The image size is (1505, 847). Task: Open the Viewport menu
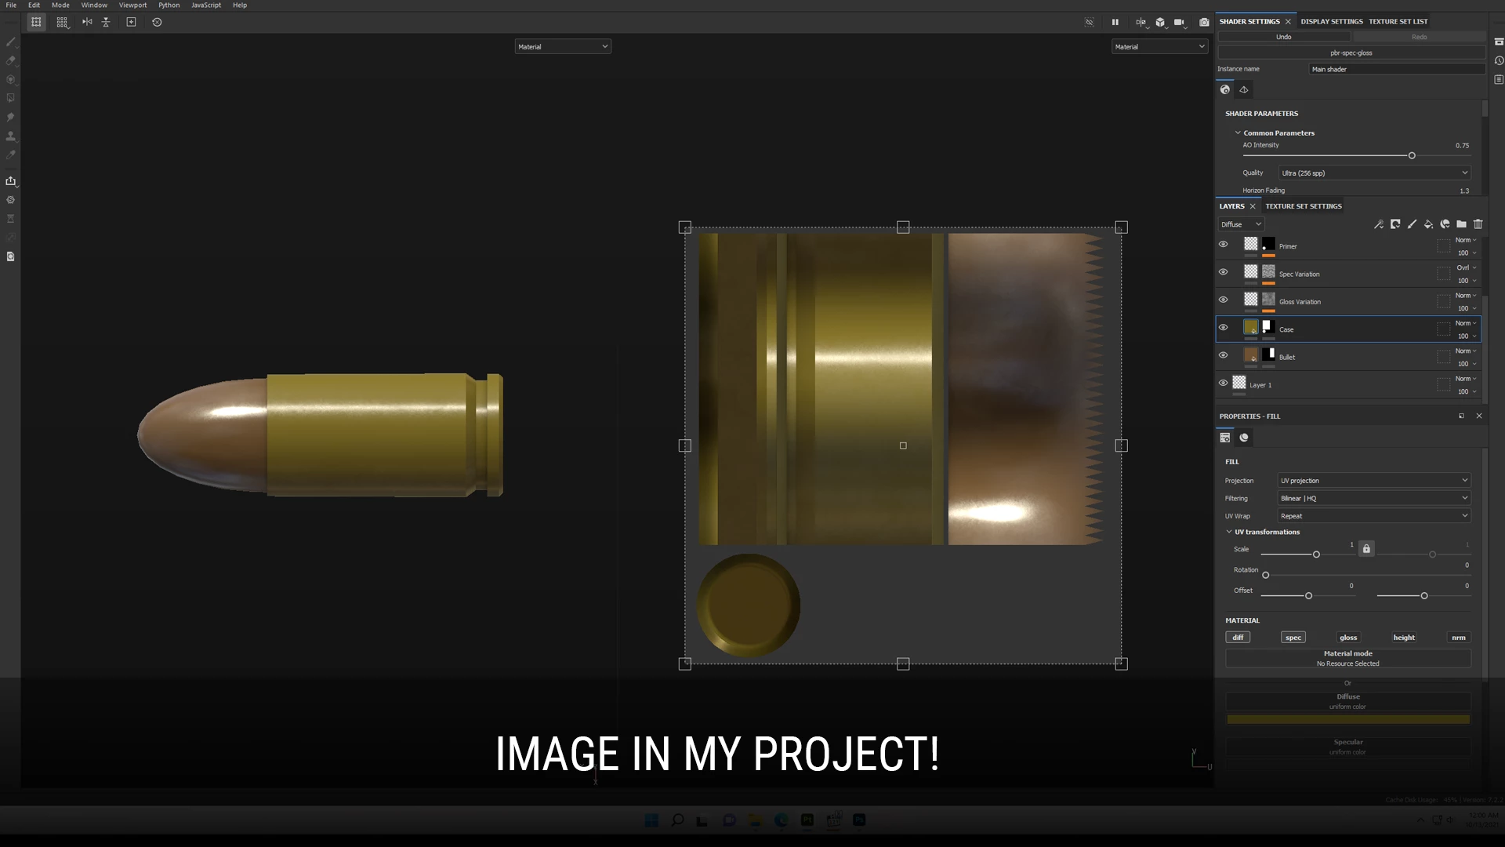pyautogui.click(x=132, y=5)
